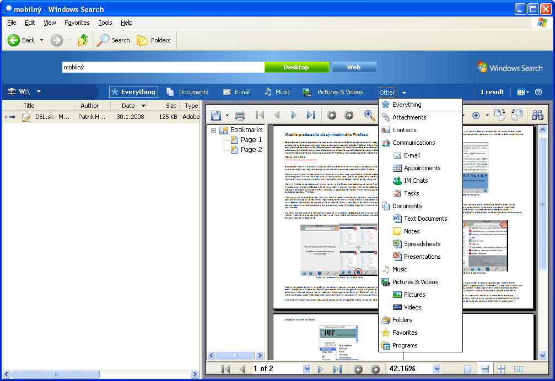The image size is (555, 381).
Task: Open the zoom percentage dropdown 42.16%
Action: pyautogui.click(x=437, y=369)
